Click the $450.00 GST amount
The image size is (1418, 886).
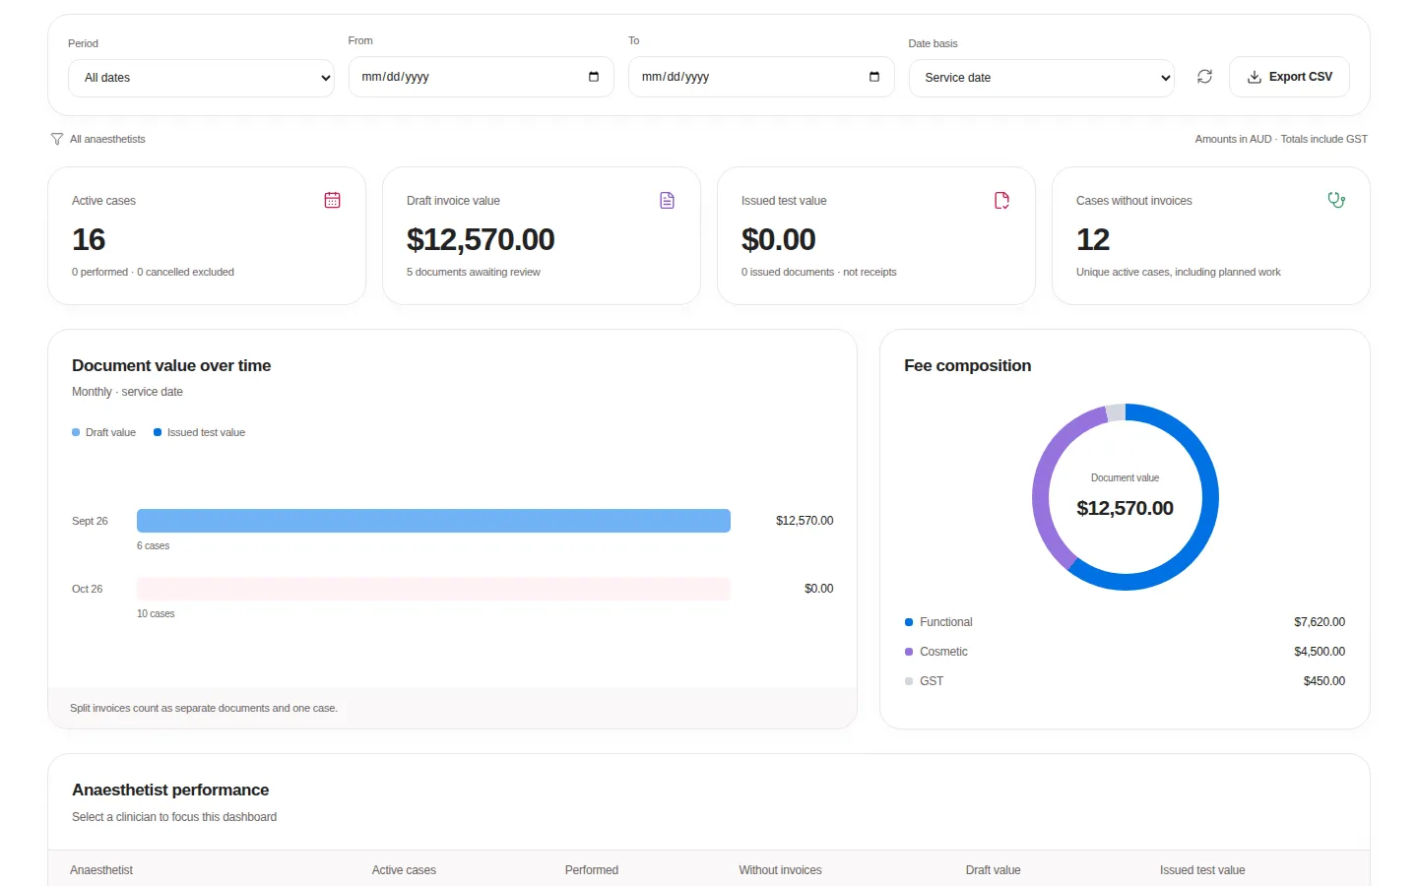pyautogui.click(x=1324, y=681)
